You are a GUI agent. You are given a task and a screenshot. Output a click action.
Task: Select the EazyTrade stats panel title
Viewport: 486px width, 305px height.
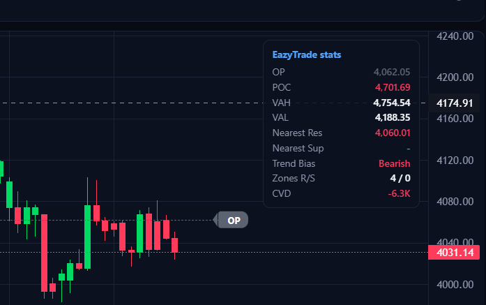coord(307,54)
